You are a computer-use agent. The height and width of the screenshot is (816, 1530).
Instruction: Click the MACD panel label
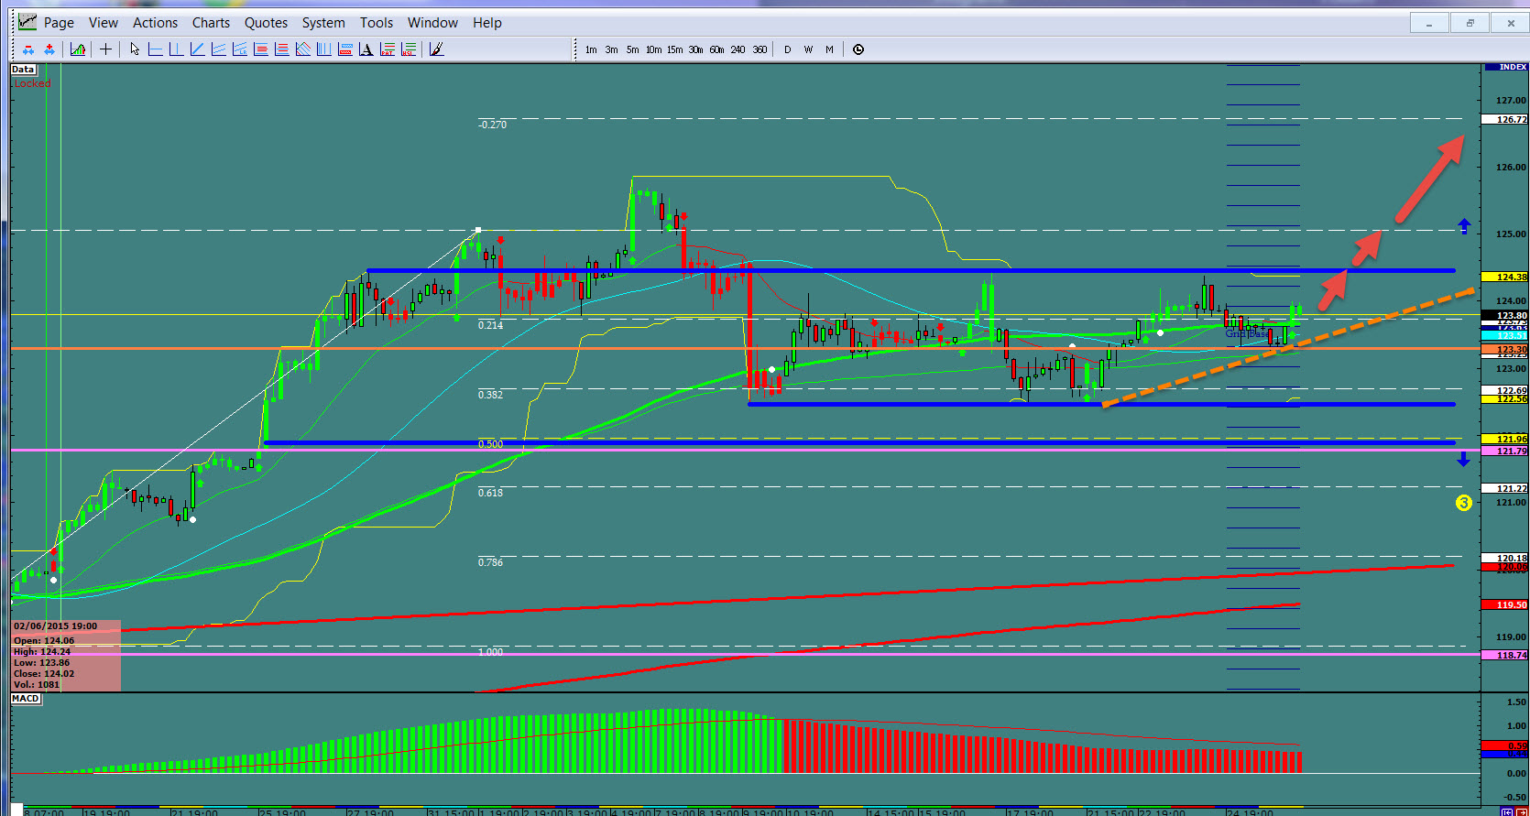tap(26, 699)
